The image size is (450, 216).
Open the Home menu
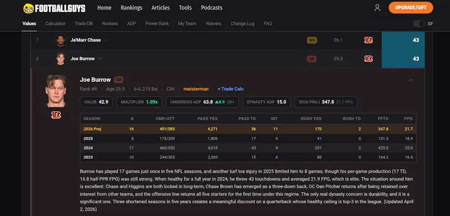[104, 8]
